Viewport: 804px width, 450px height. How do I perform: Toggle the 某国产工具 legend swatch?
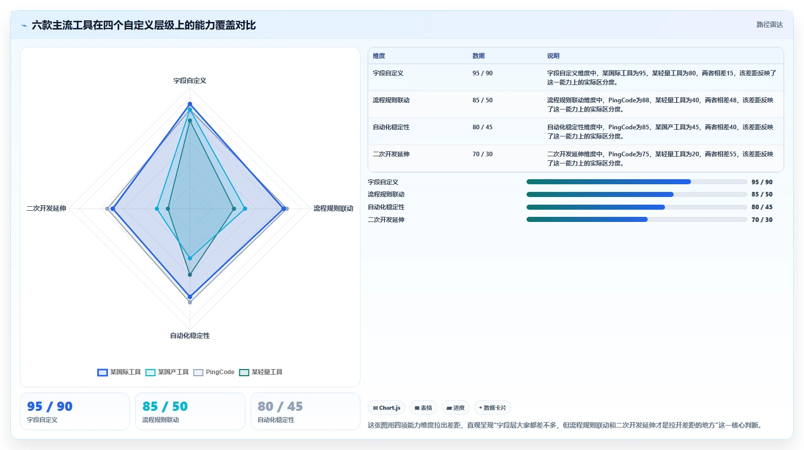150,373
